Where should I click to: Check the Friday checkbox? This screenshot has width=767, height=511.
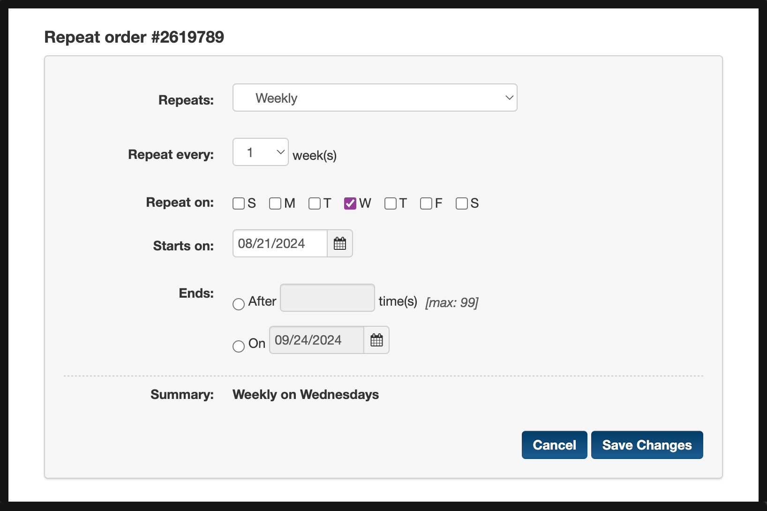426,203
